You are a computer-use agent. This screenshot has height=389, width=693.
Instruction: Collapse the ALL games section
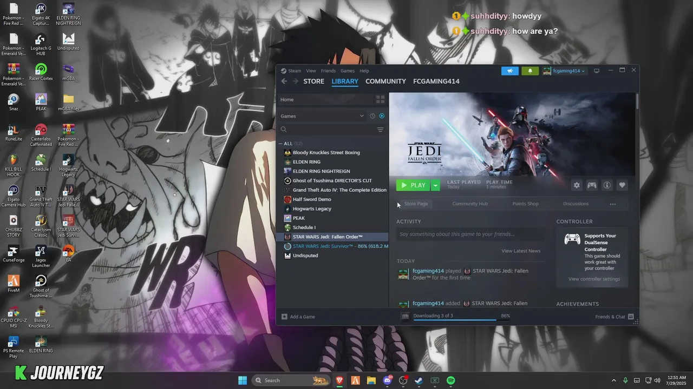click(x=280, y=144)
